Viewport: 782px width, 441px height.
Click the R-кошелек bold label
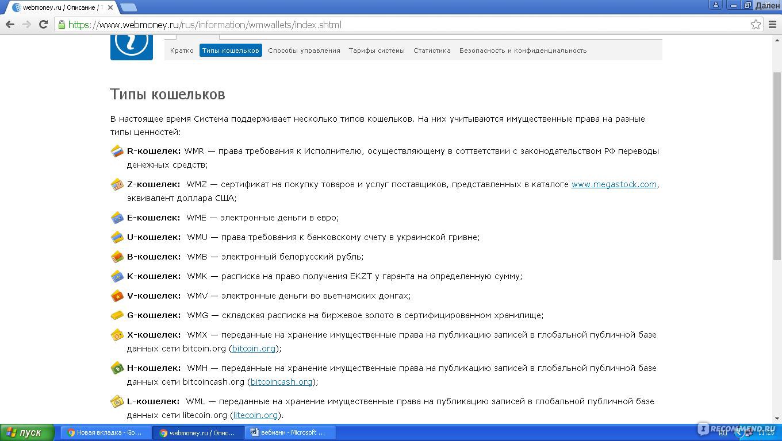154,151
